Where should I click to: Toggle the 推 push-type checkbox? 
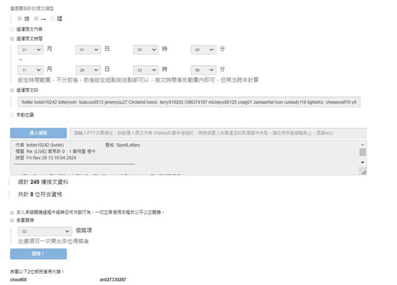point(19,19)
